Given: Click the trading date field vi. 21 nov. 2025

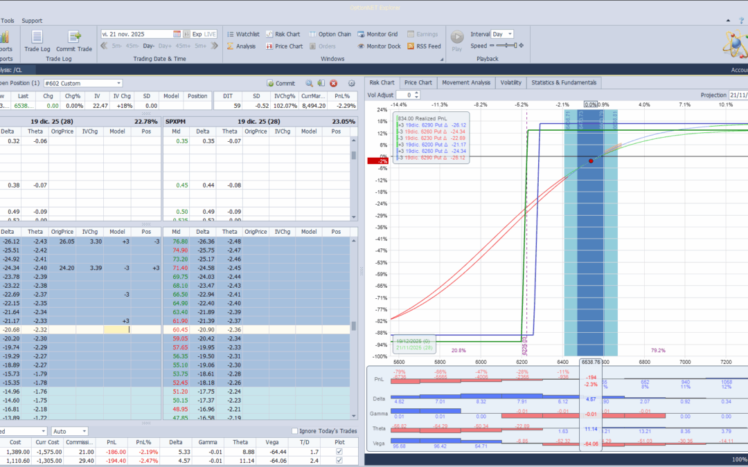Looking at the screenshot, I should (x=136, y=35).
